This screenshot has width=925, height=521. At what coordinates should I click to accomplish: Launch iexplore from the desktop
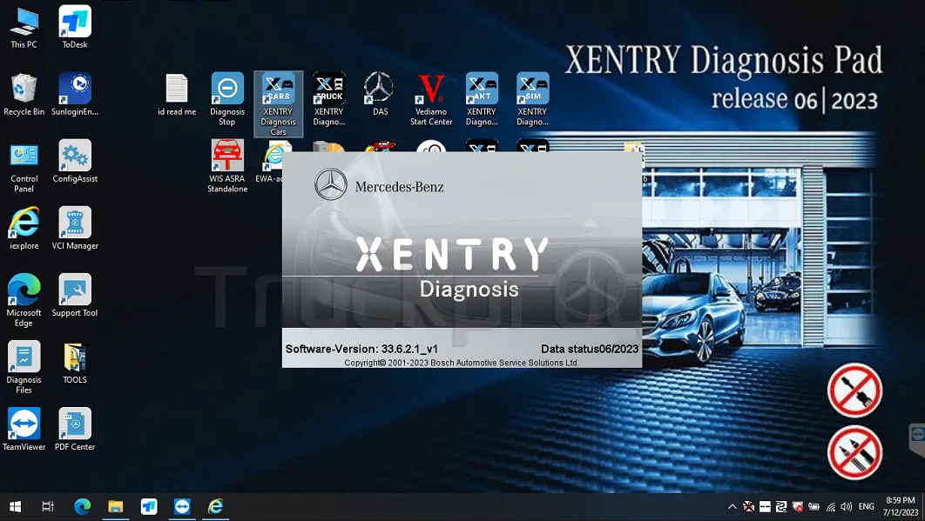[24, 229]
